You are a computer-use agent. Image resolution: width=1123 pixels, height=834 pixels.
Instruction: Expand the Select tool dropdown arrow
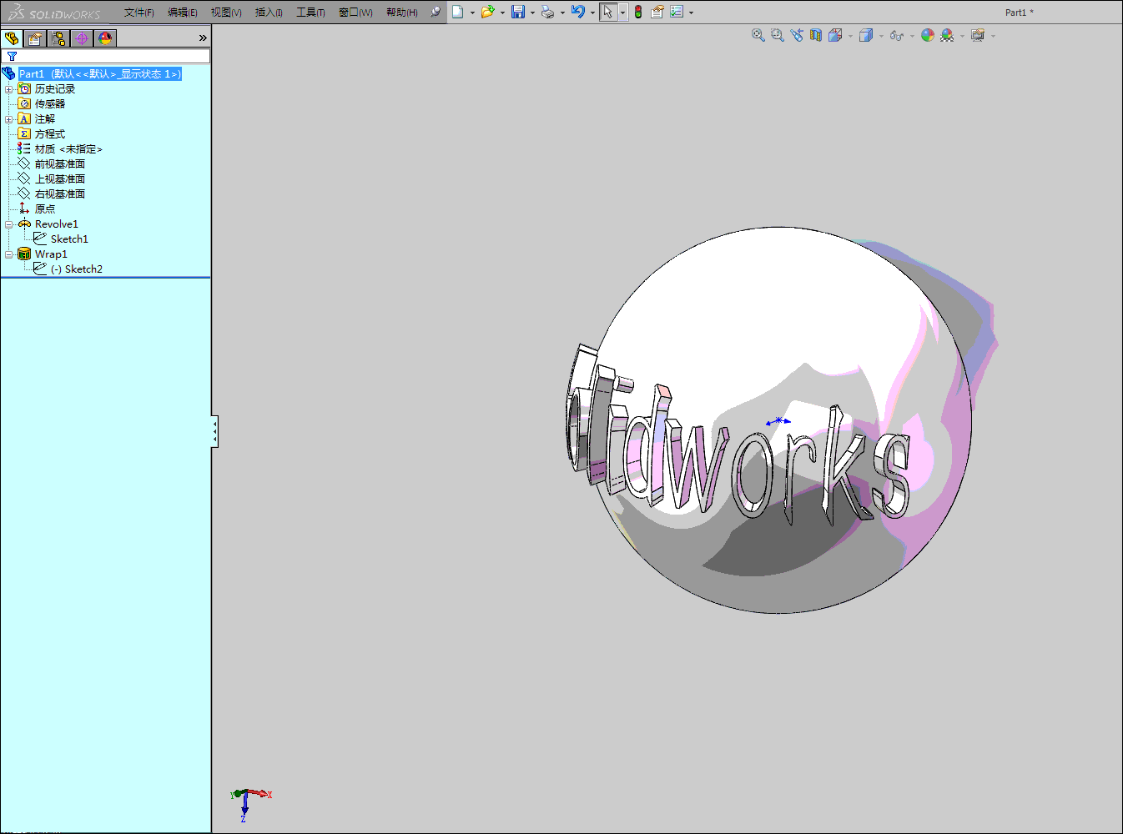tap(622, 13)
